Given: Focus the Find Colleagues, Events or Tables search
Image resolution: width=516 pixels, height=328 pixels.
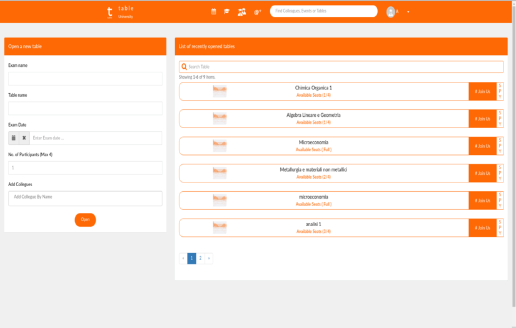Looking at the screenshot, I should tap(323, 11).
